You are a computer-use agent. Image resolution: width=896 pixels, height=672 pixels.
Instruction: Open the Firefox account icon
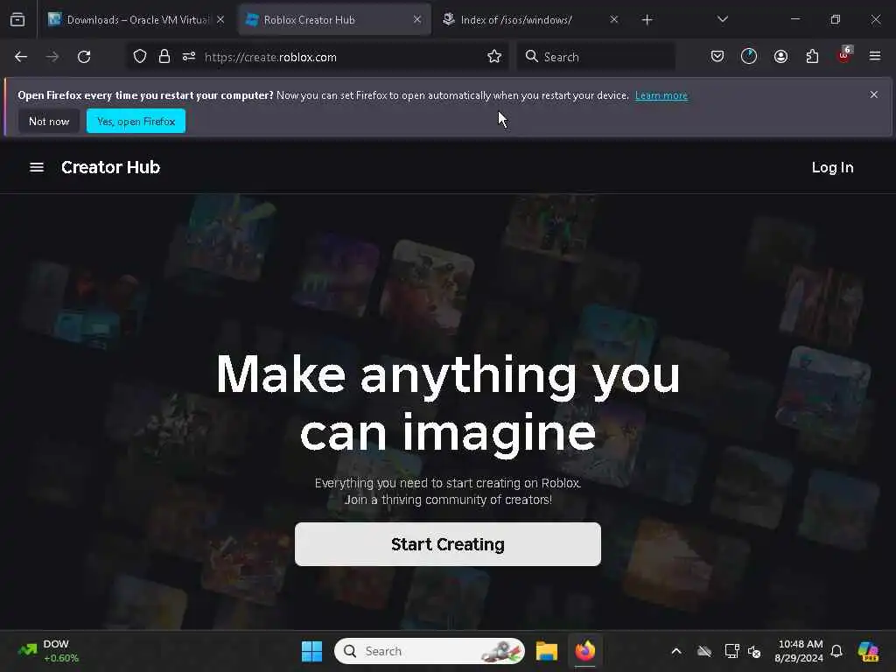click(780, 57)
